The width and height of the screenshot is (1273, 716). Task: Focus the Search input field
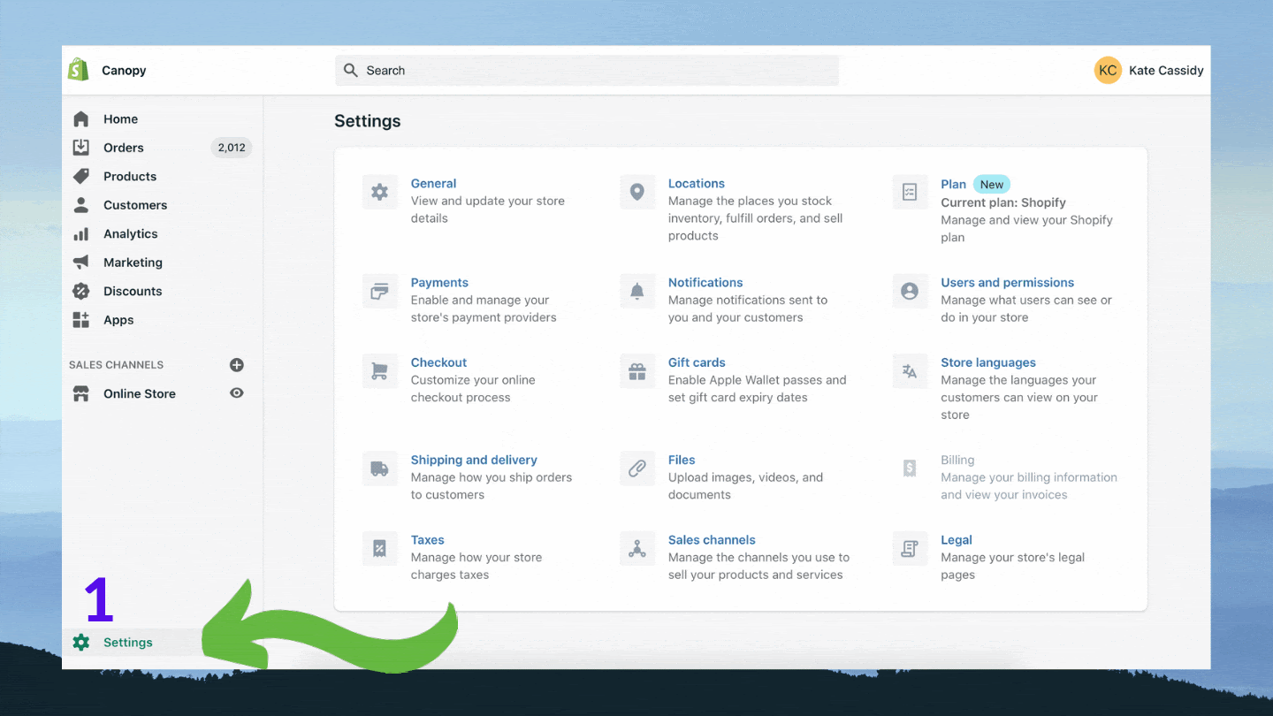coord(587,70)
